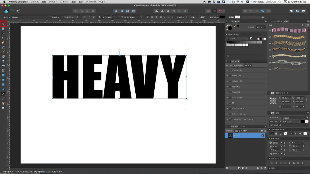Switch to the Pixel persona
This screenshot has width=310, height=174.
(12, 11)
